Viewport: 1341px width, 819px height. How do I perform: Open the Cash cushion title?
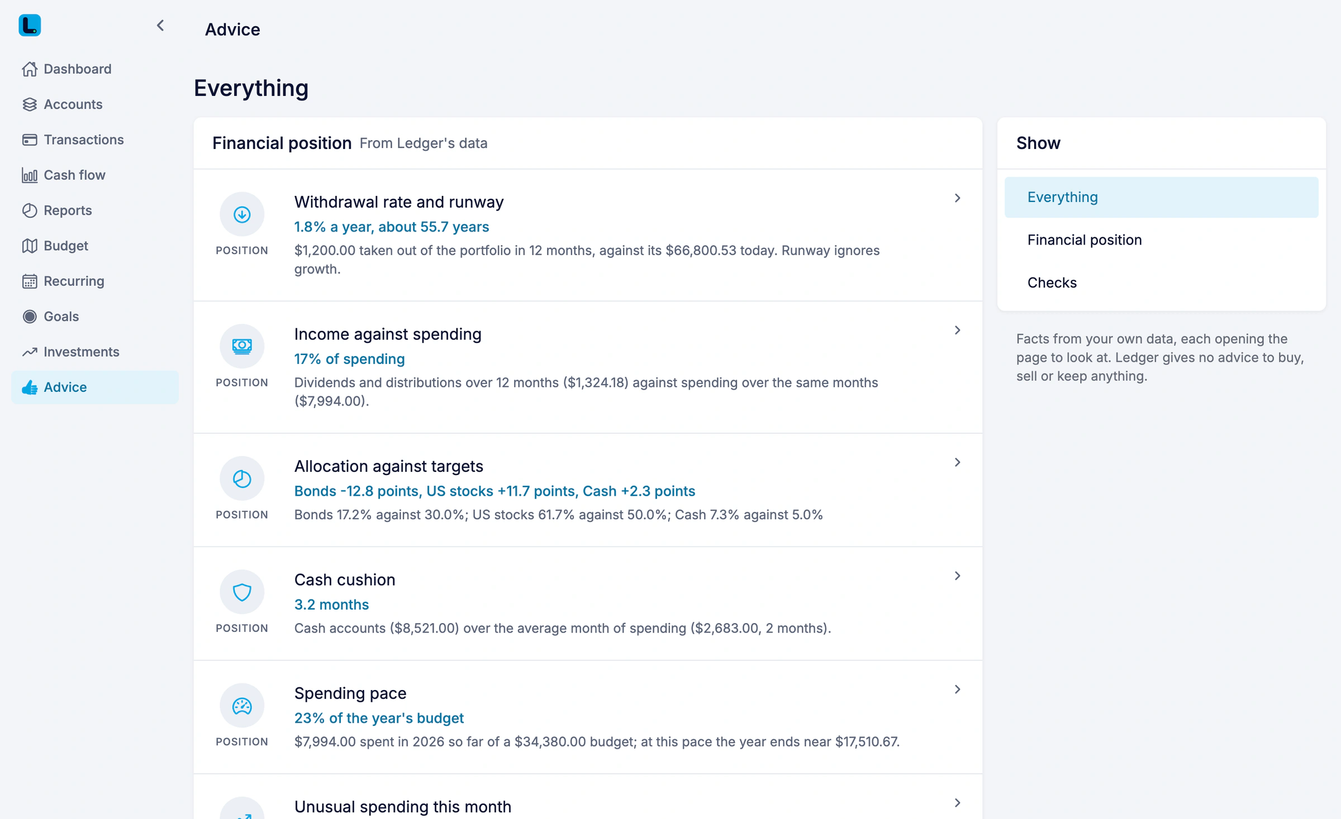coord(345,579)
